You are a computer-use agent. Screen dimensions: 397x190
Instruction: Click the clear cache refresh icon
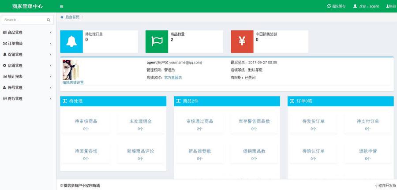tap(329, 6)
